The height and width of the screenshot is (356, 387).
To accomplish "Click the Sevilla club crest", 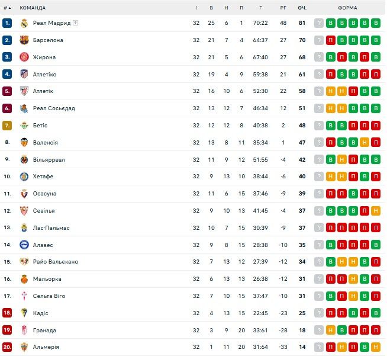I will pyautogui.click(x=24, y=211).
